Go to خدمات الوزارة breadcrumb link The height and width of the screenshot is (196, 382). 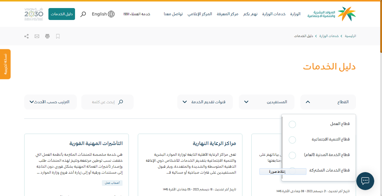click(x=329, y=36)
